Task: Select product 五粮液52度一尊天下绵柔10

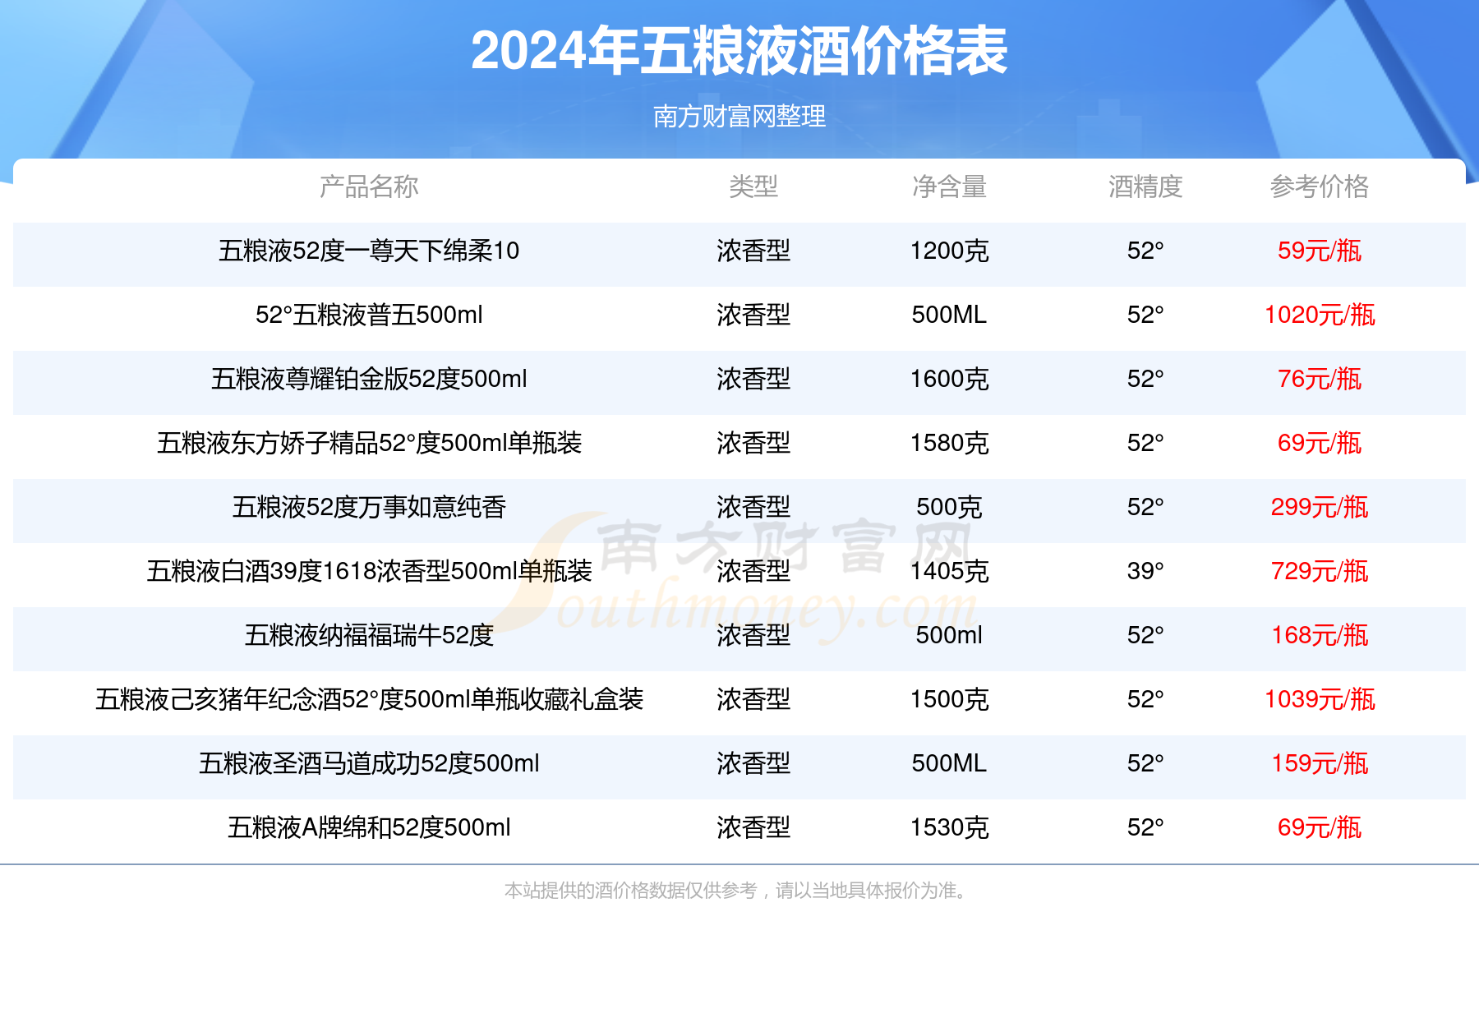Action: [x=369, y=251]
